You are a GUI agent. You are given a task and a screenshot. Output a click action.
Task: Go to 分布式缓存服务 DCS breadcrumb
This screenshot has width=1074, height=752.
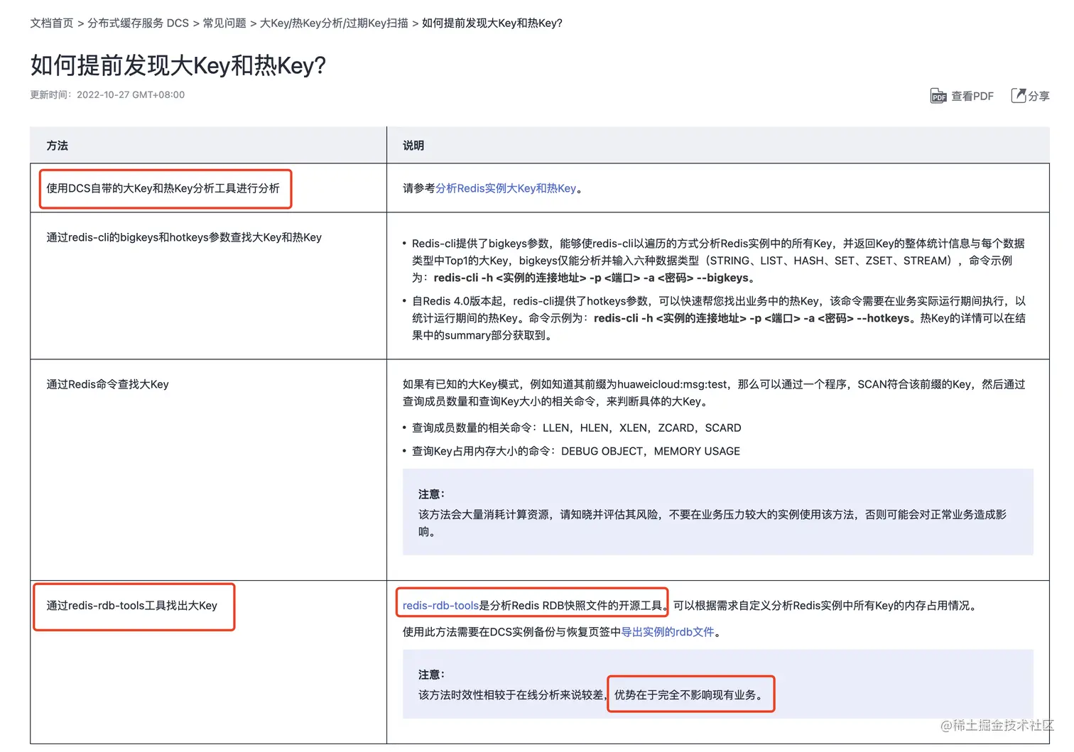coord(138,23)
